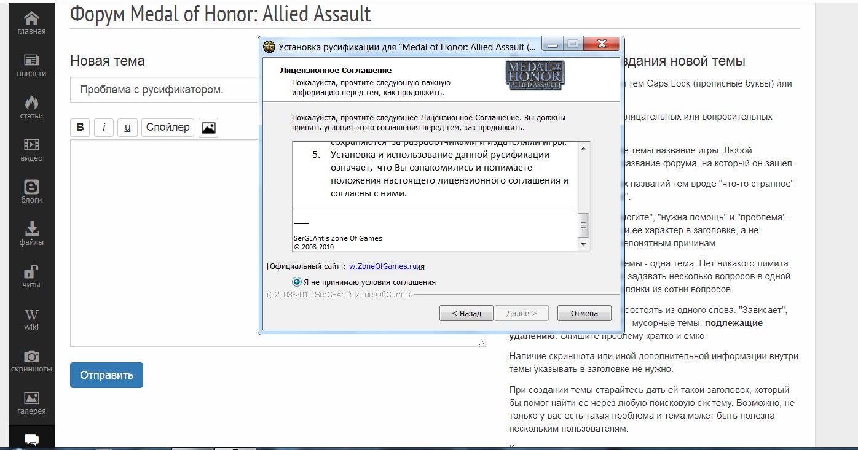Click the 'Новая тема' heading
The height and width of the screenshot is (450, 858).
coord(108,61)
